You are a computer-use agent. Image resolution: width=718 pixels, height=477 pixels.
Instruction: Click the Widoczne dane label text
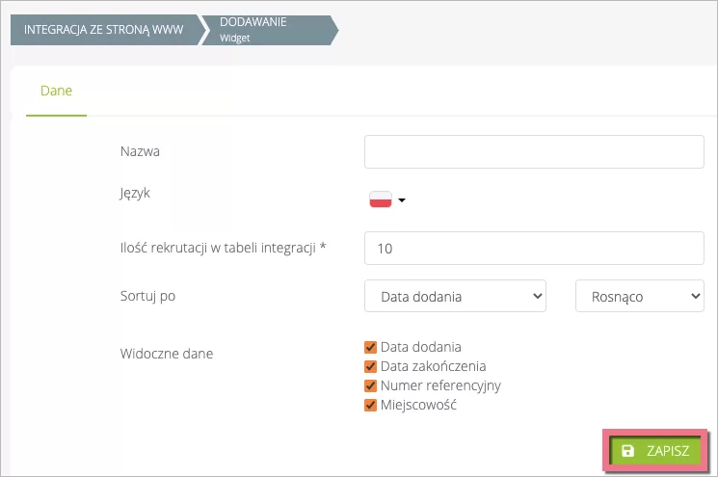166,354
